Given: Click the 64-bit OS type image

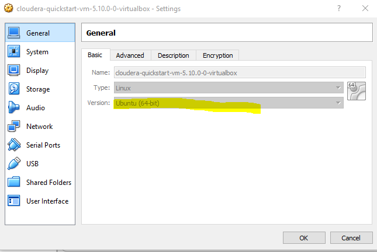Looking at the screenshot, I should tap(357, 91).
